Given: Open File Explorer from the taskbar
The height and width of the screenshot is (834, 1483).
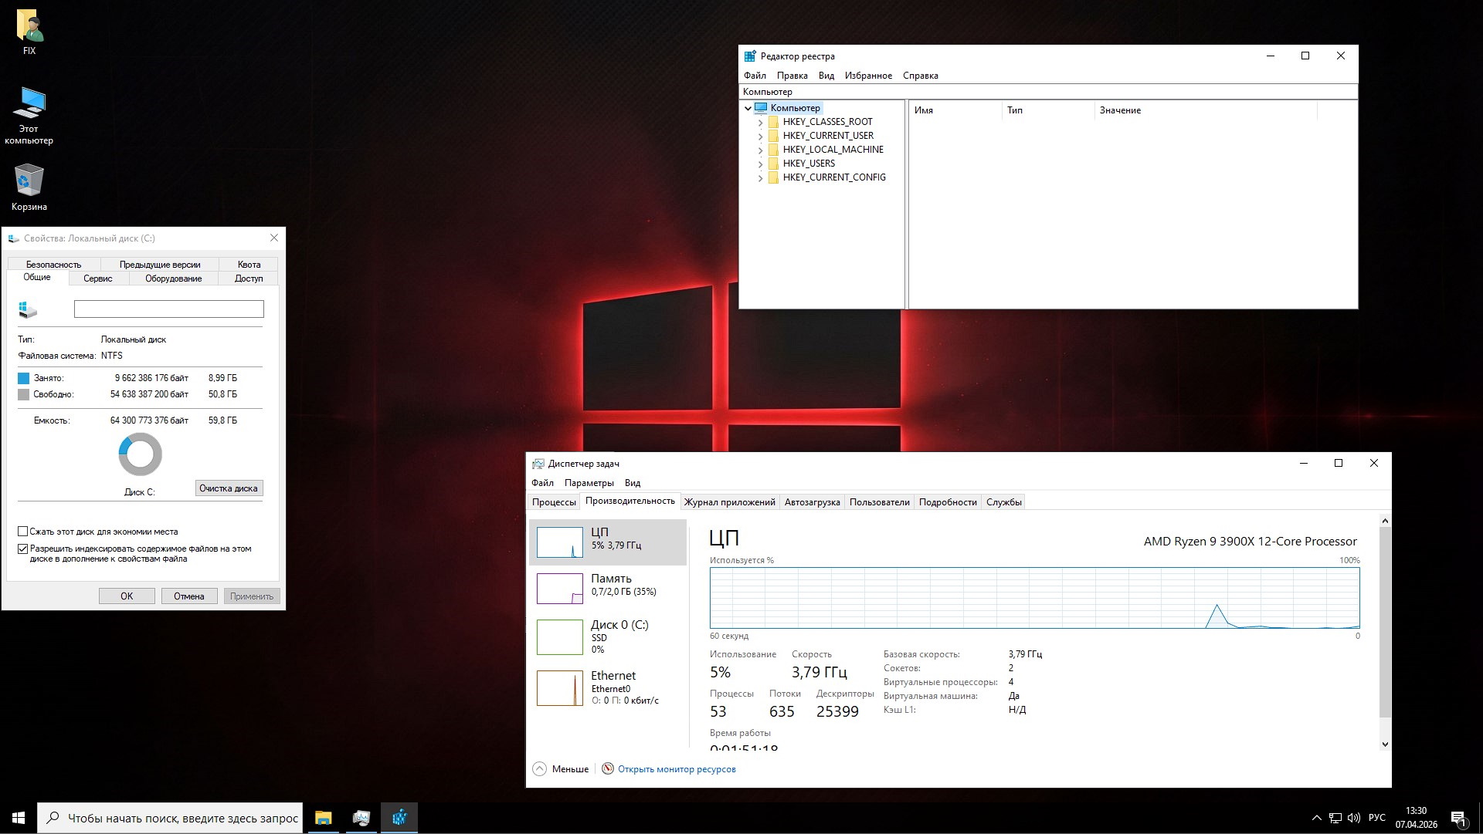Looking at the screenshot, I should click(x=322, y=818).
